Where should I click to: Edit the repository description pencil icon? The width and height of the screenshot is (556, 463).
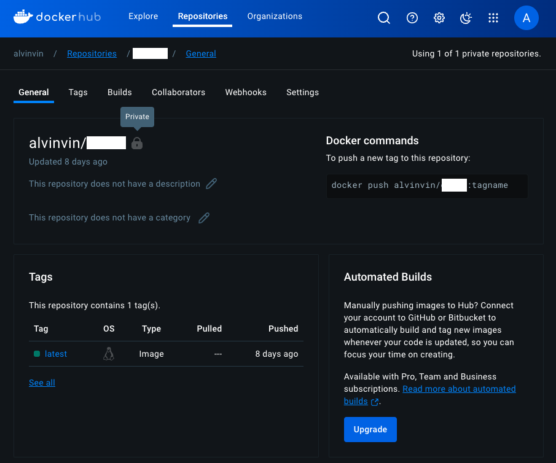[x=211, y=184]
